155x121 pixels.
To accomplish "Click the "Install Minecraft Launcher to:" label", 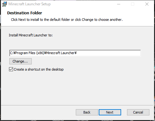I will (31, 35).
